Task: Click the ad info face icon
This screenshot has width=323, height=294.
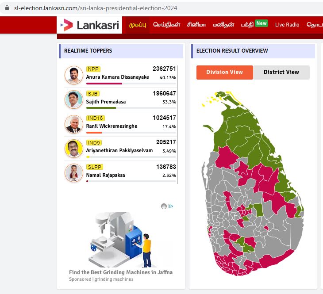Action: (164, 206)
